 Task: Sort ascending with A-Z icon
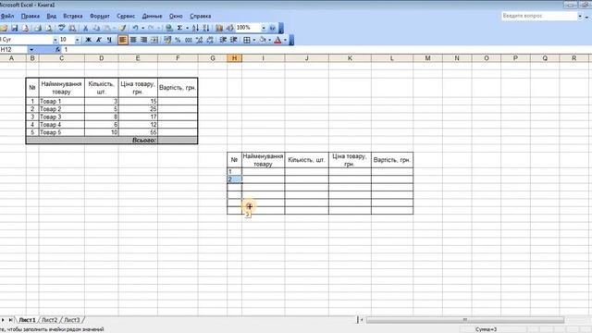pos(195,28)
